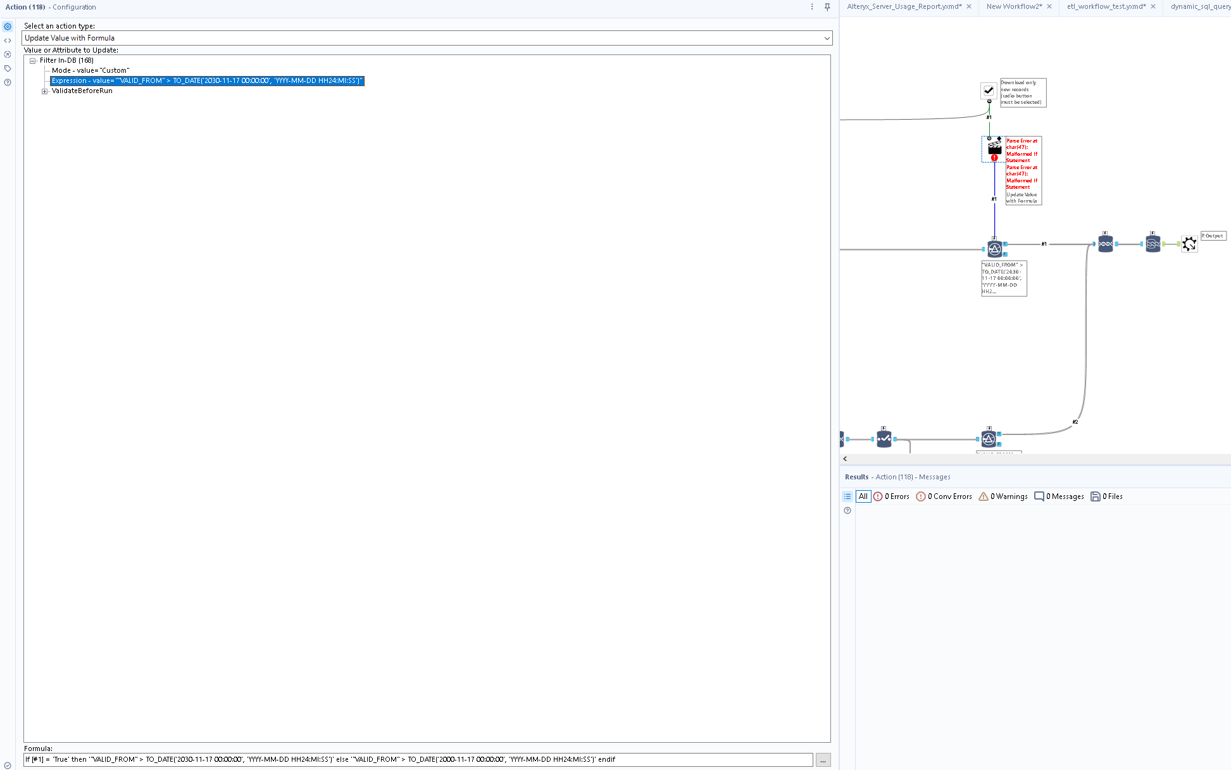This screenshot has width=1231, height=770.
Task: Open the Configuration gear tab in sidebar
Action: (8, 27)
